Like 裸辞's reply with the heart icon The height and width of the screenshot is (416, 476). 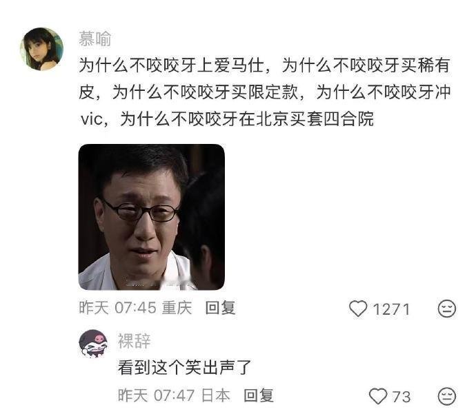click(378, 396)
